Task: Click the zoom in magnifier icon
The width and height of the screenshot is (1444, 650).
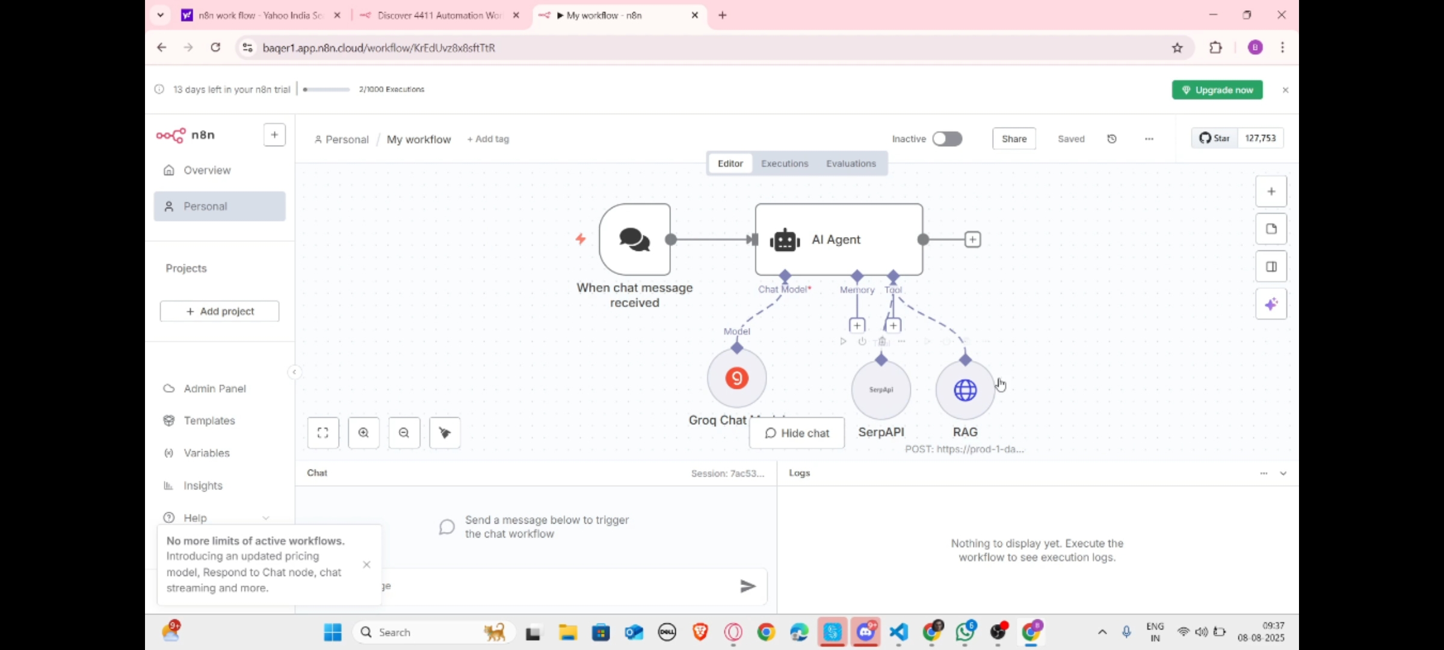Action: tap(363, 433)
